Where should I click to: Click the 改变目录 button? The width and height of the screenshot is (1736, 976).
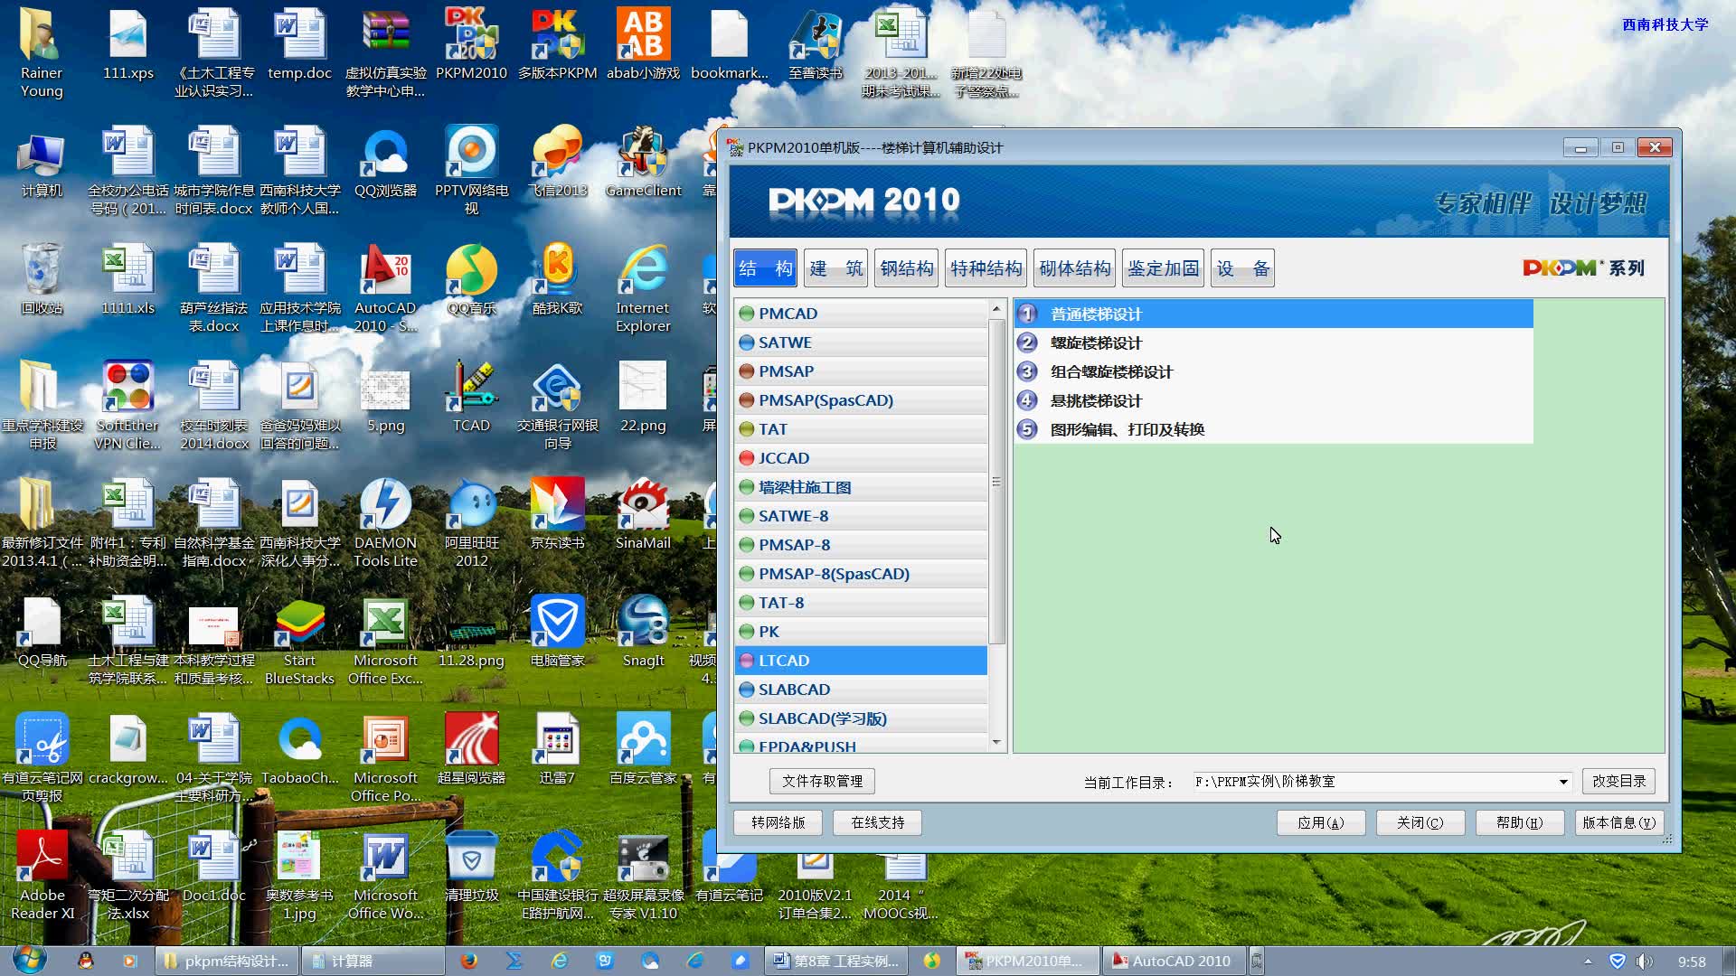tap(1618, 781)
